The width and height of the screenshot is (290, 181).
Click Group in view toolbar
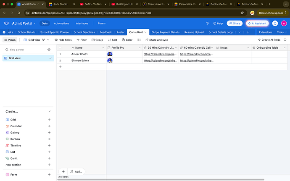pyautogui.click(x=97, y=40)
